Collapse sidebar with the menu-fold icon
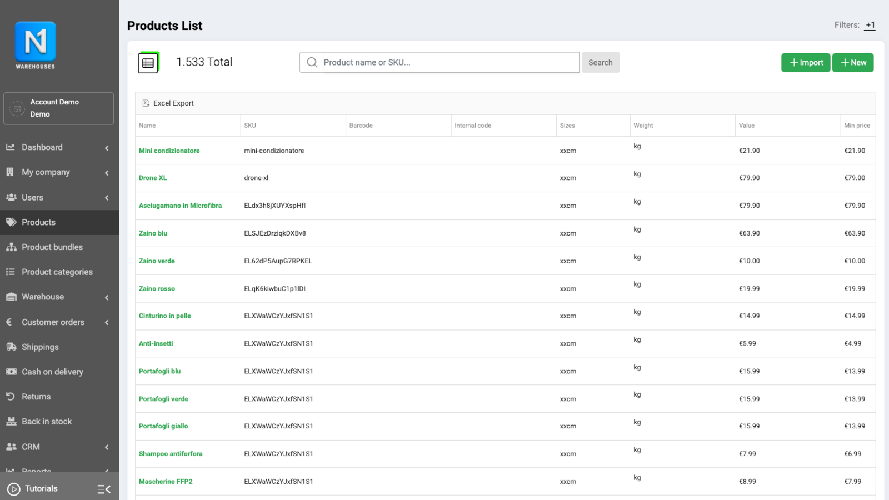 coord(104,489)
